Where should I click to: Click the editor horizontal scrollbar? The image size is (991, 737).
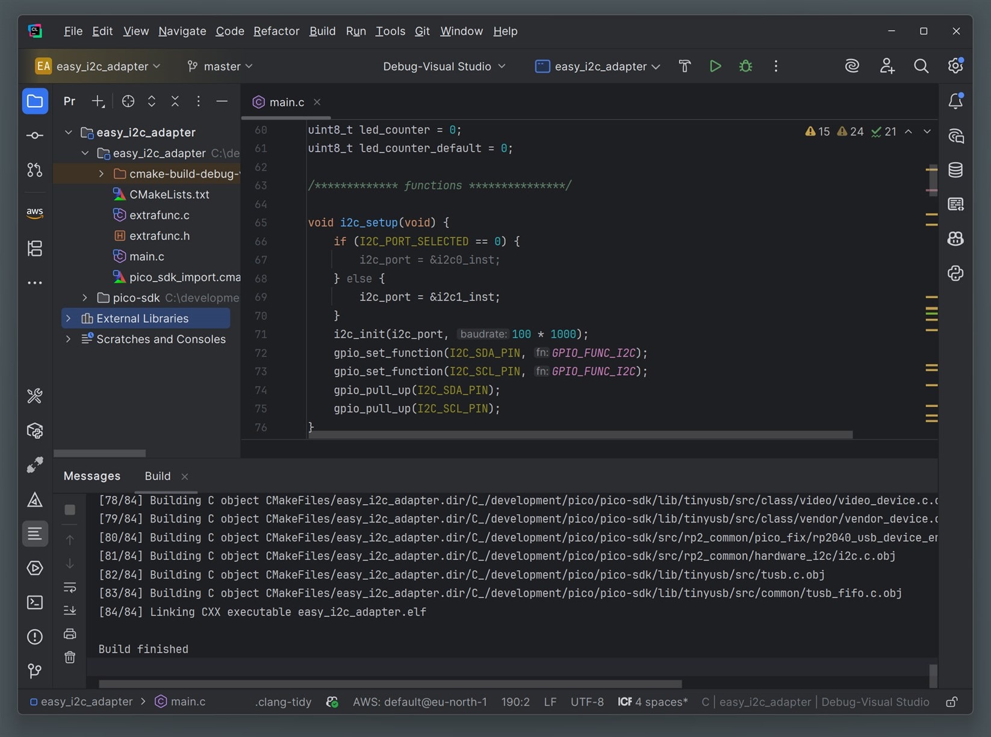(580, 434)
